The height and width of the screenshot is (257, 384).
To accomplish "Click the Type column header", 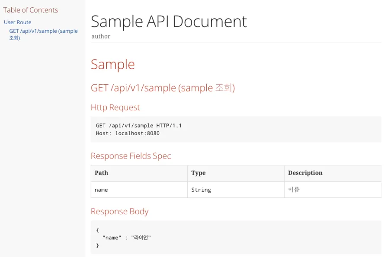I will 236,173.
